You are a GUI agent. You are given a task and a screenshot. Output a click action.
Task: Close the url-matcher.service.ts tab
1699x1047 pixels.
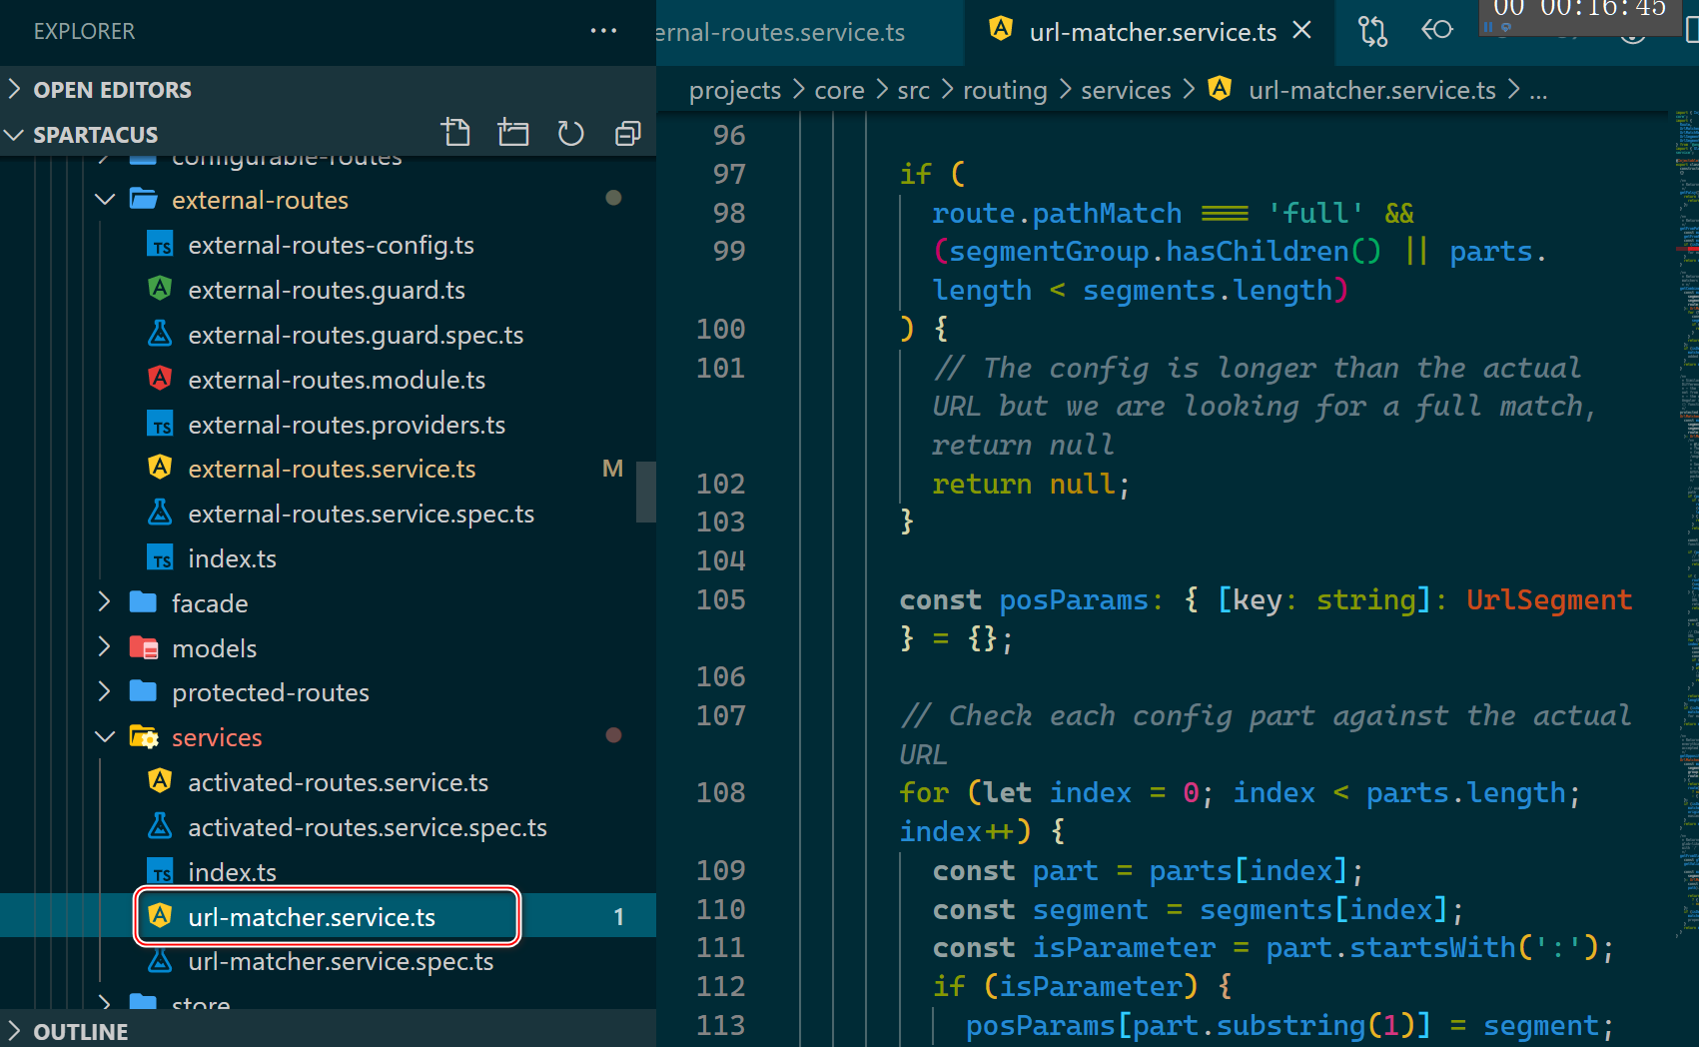[x=1301, y=31]
